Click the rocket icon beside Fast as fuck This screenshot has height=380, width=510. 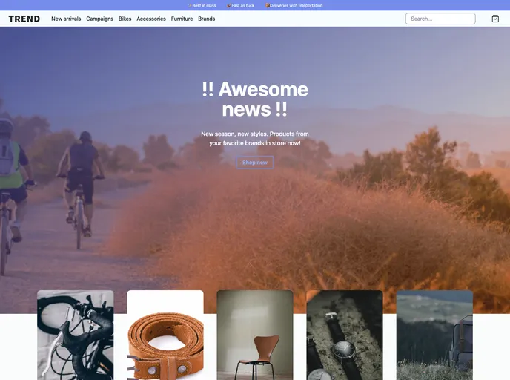click(x=229, y=5)
